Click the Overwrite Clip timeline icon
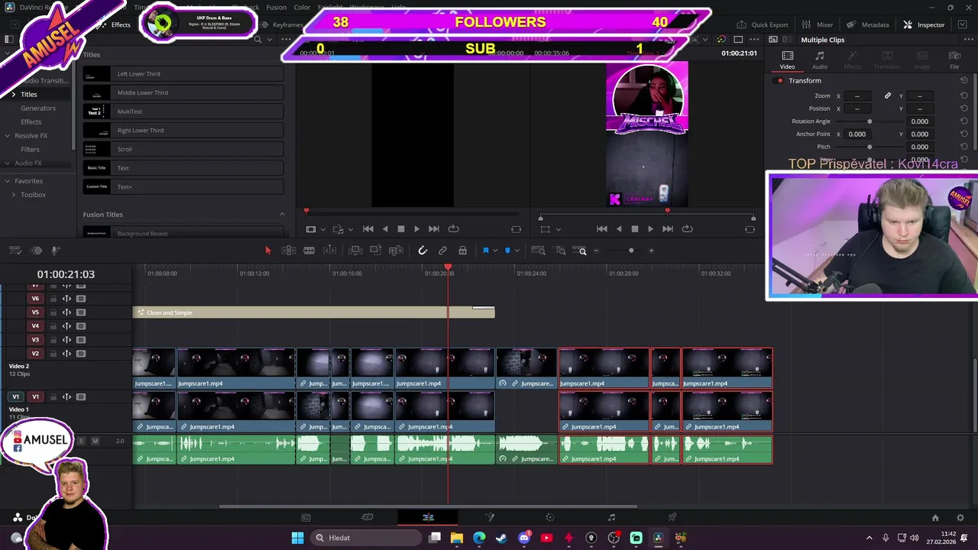This screenshot has width=978, height=550. [375, 251]
